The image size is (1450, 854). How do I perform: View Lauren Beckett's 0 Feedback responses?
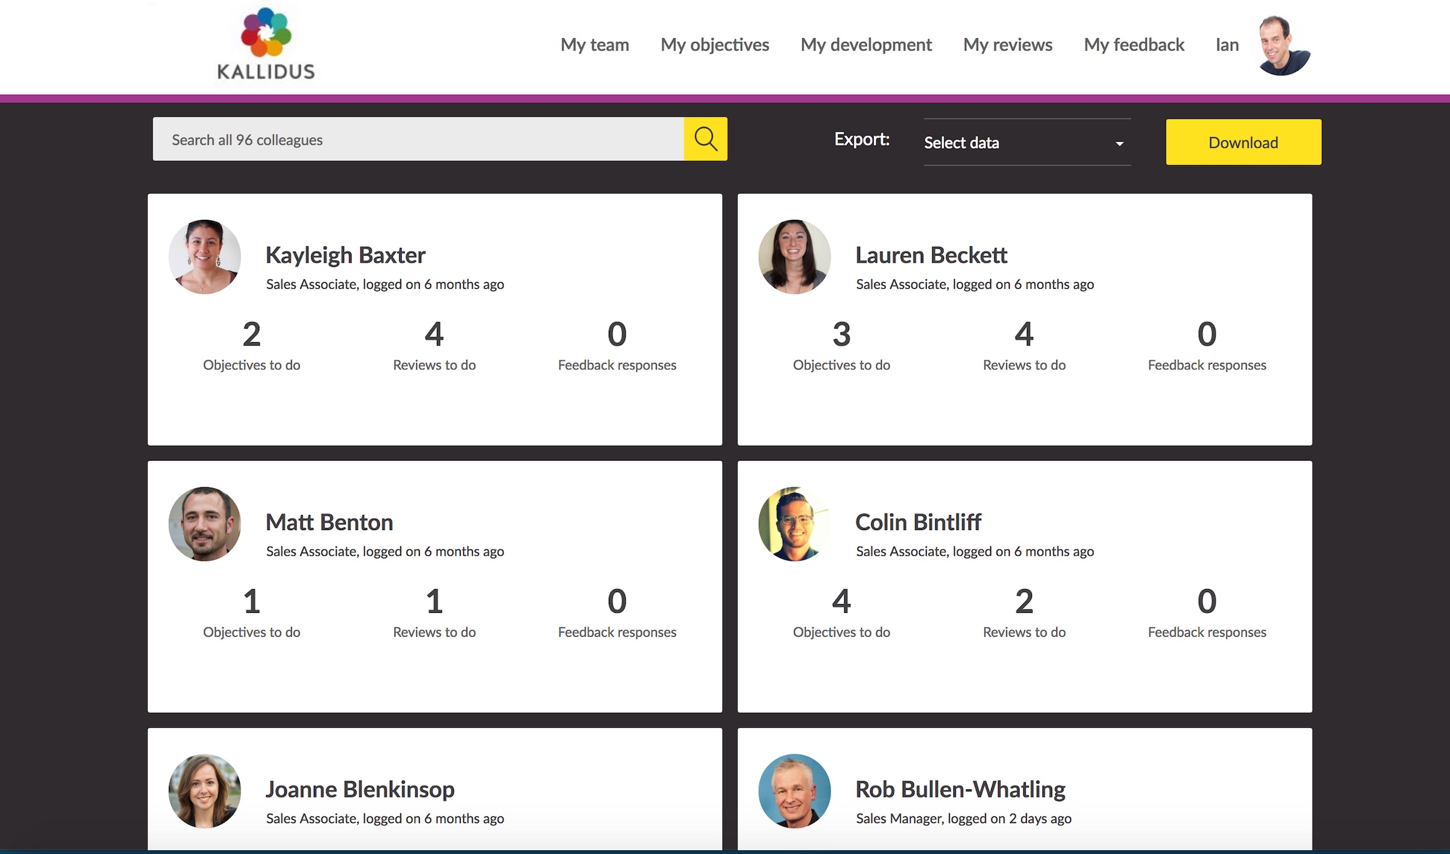pos(1207,346)
